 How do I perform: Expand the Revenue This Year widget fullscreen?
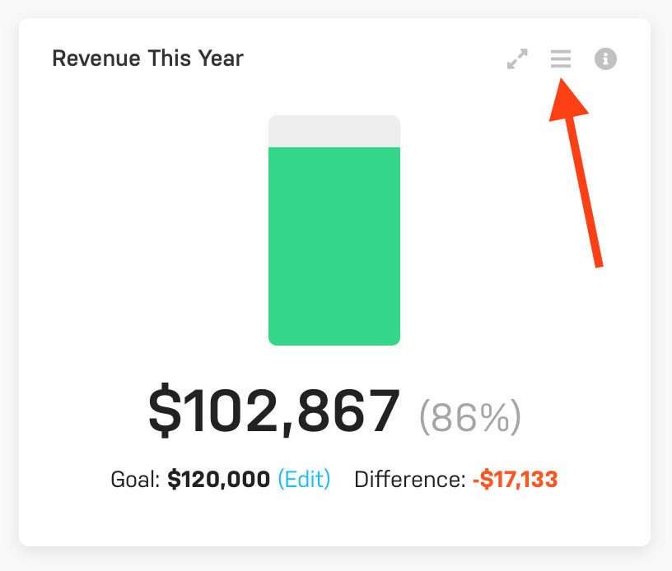click(517, 58)
